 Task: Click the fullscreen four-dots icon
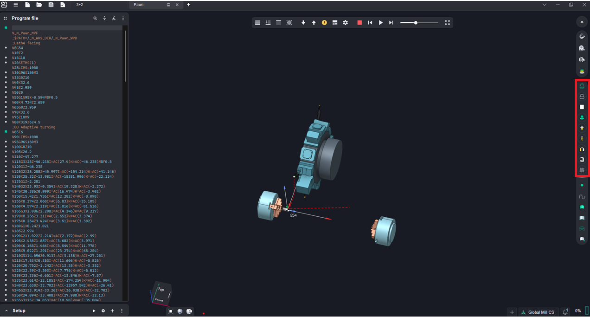point(447,23)
